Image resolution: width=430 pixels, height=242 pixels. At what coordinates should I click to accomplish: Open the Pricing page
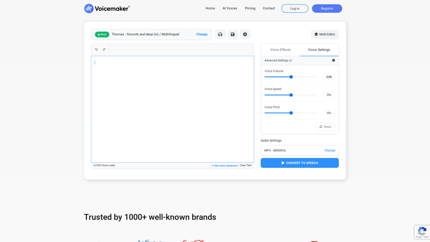click(x=250, y=8)
